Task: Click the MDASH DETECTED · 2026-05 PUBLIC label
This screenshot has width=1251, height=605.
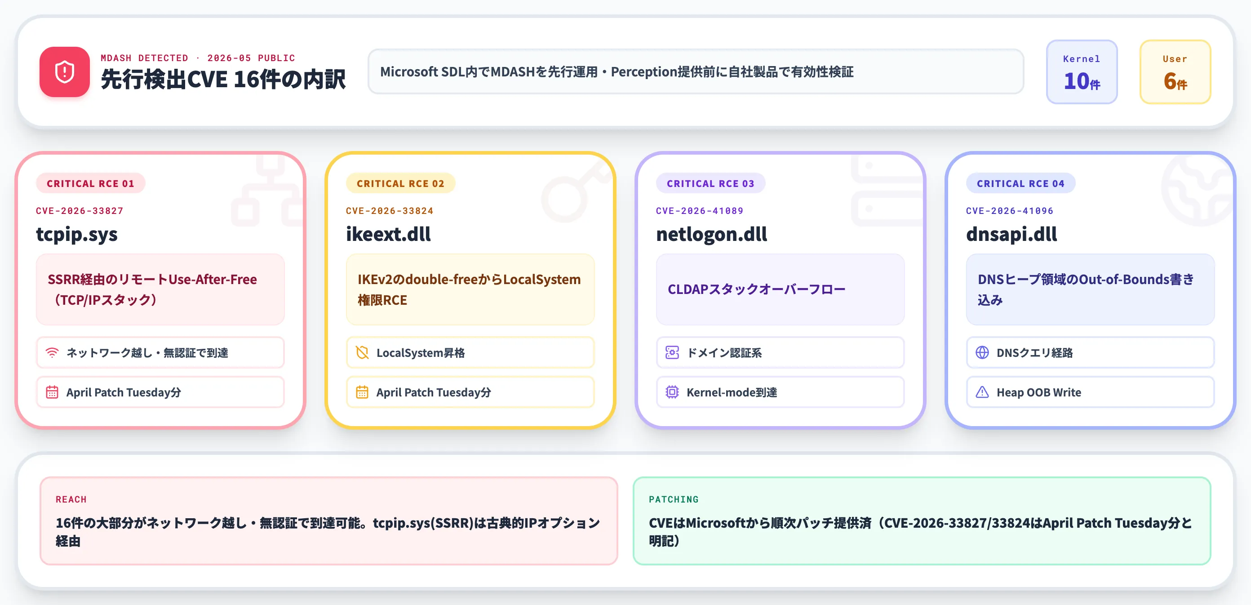Action: (198, 58)
